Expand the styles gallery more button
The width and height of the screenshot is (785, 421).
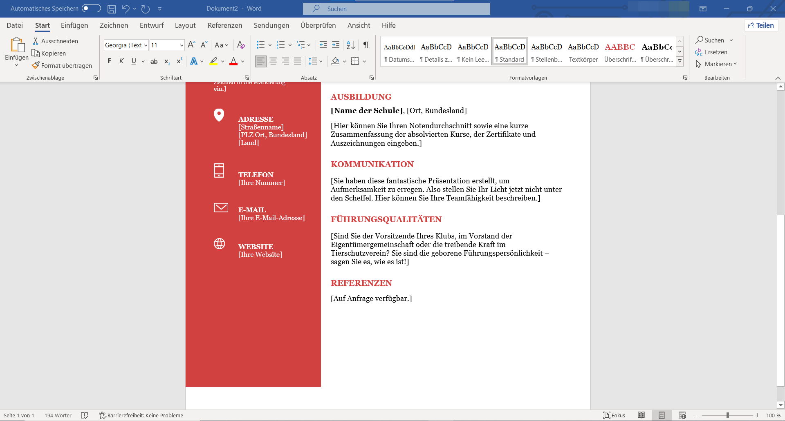pos(680,61)
